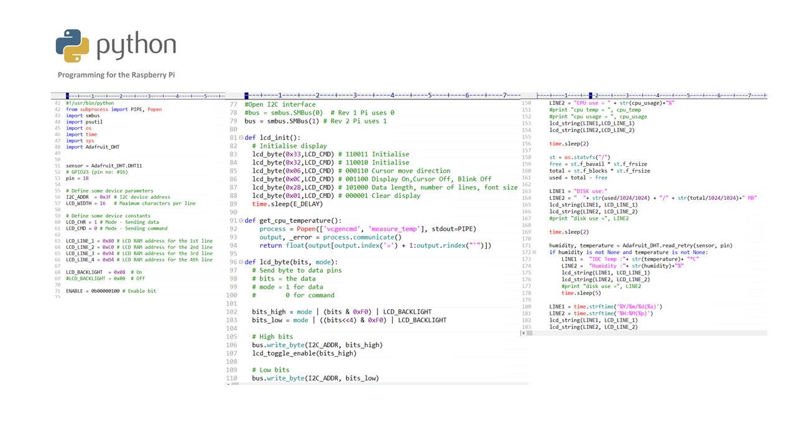
Task: Collapse the get_cpu_temperature function fold
Action: point(241,220)
